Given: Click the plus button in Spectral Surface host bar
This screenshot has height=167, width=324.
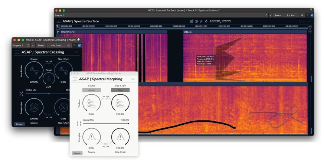Looking at the screenshot, I should click(271, 15).
